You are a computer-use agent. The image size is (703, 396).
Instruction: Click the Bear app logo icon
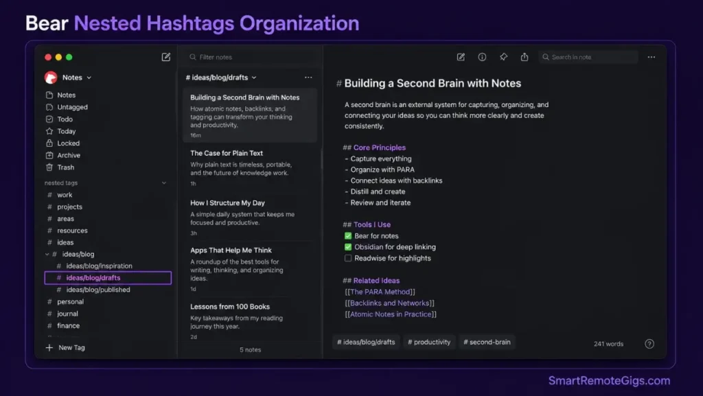click(x=51, y=78)
